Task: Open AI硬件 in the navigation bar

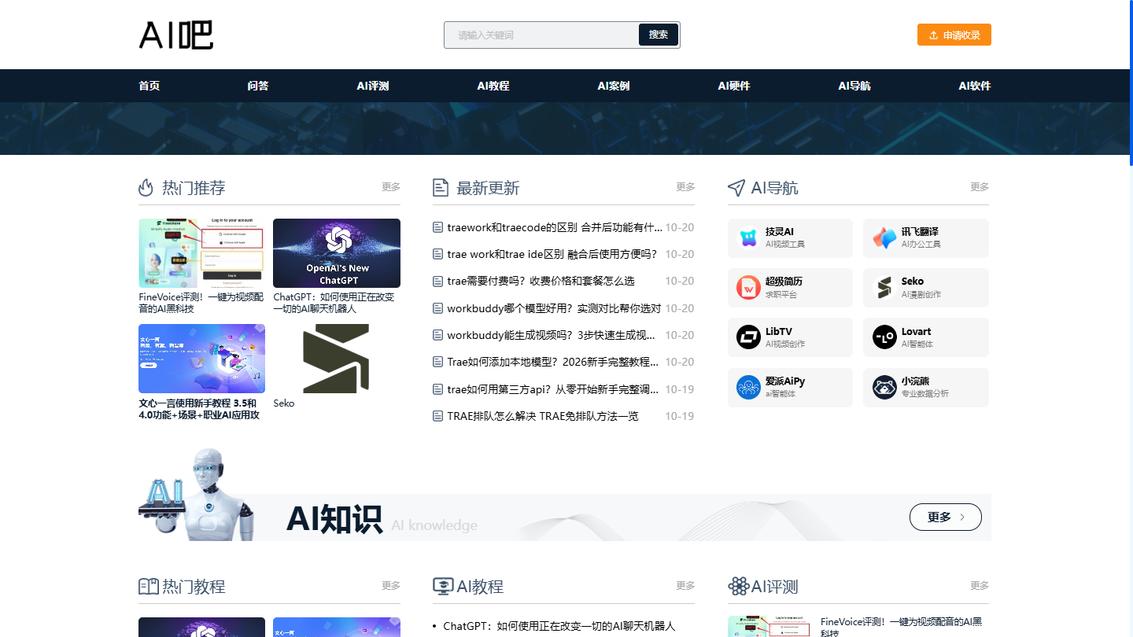Action: point(734,86)
